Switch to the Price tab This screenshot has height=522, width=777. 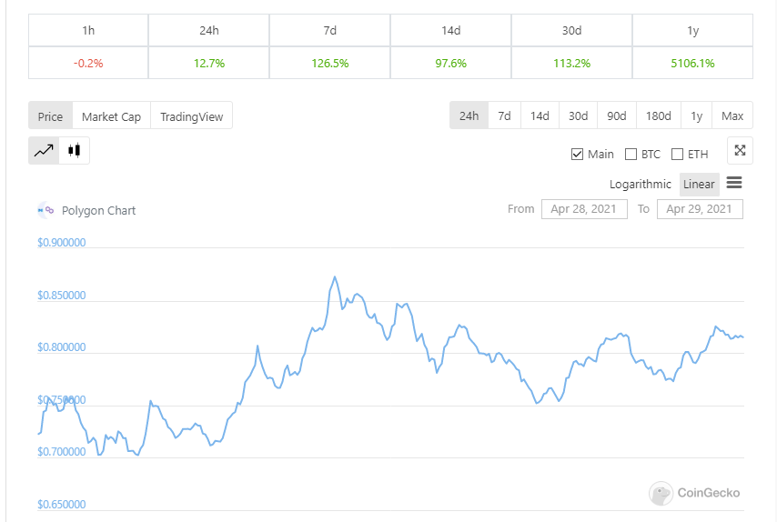(51, 116)
